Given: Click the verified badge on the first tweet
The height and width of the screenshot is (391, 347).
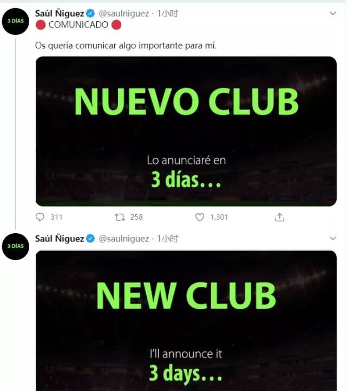Looking at the screenshot, I should tap(90, 13).
